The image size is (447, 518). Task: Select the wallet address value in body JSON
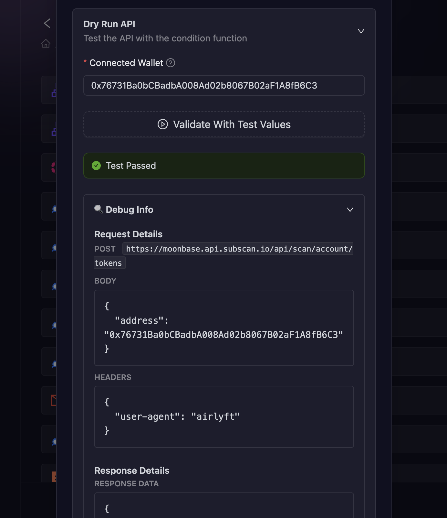[x=224, y=335]
